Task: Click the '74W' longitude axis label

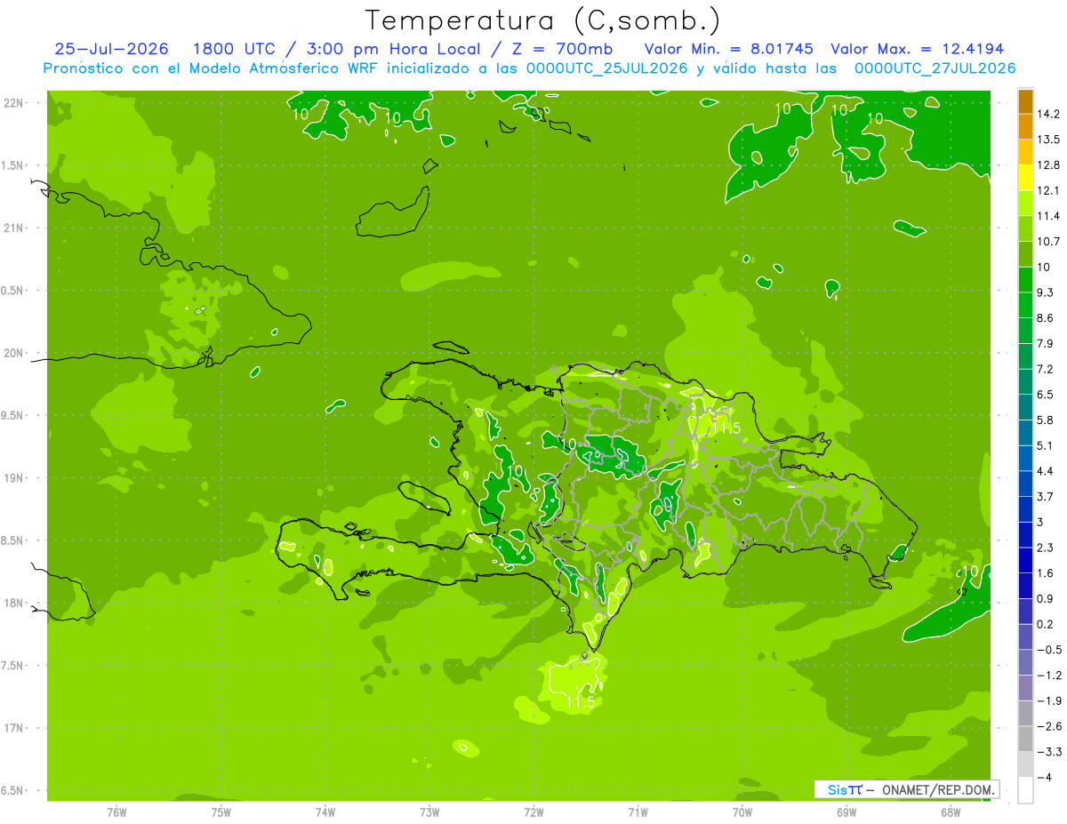Action: pyautogui.click(x=325, y=812)
